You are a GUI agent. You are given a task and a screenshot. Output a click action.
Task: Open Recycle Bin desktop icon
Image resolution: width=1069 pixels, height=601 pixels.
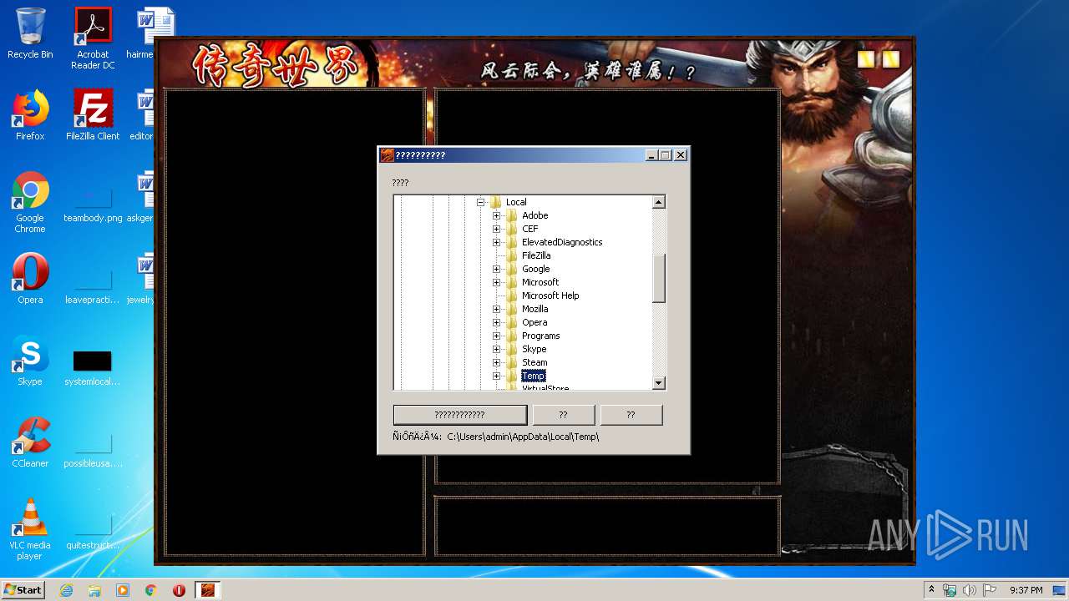[30, 33]
